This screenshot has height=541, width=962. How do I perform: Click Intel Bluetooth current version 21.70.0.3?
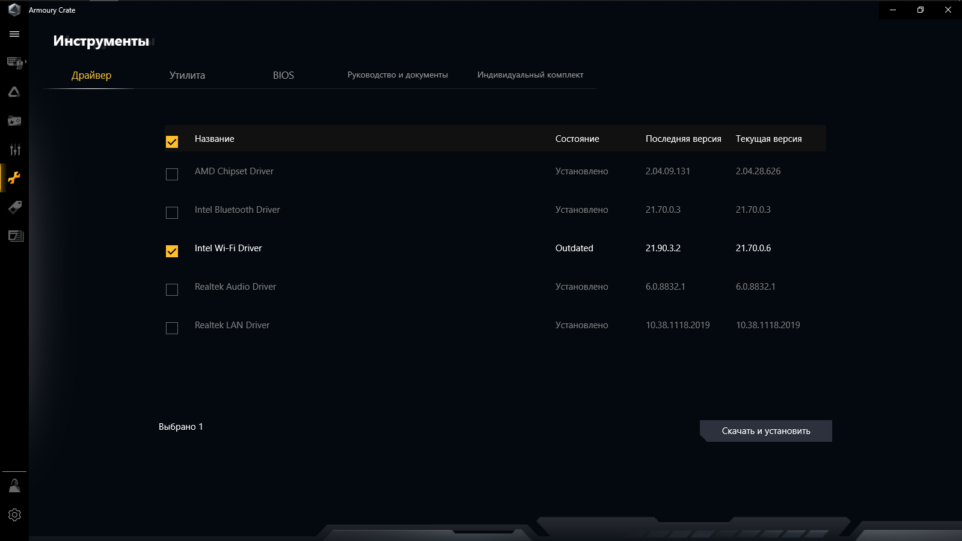753,210
